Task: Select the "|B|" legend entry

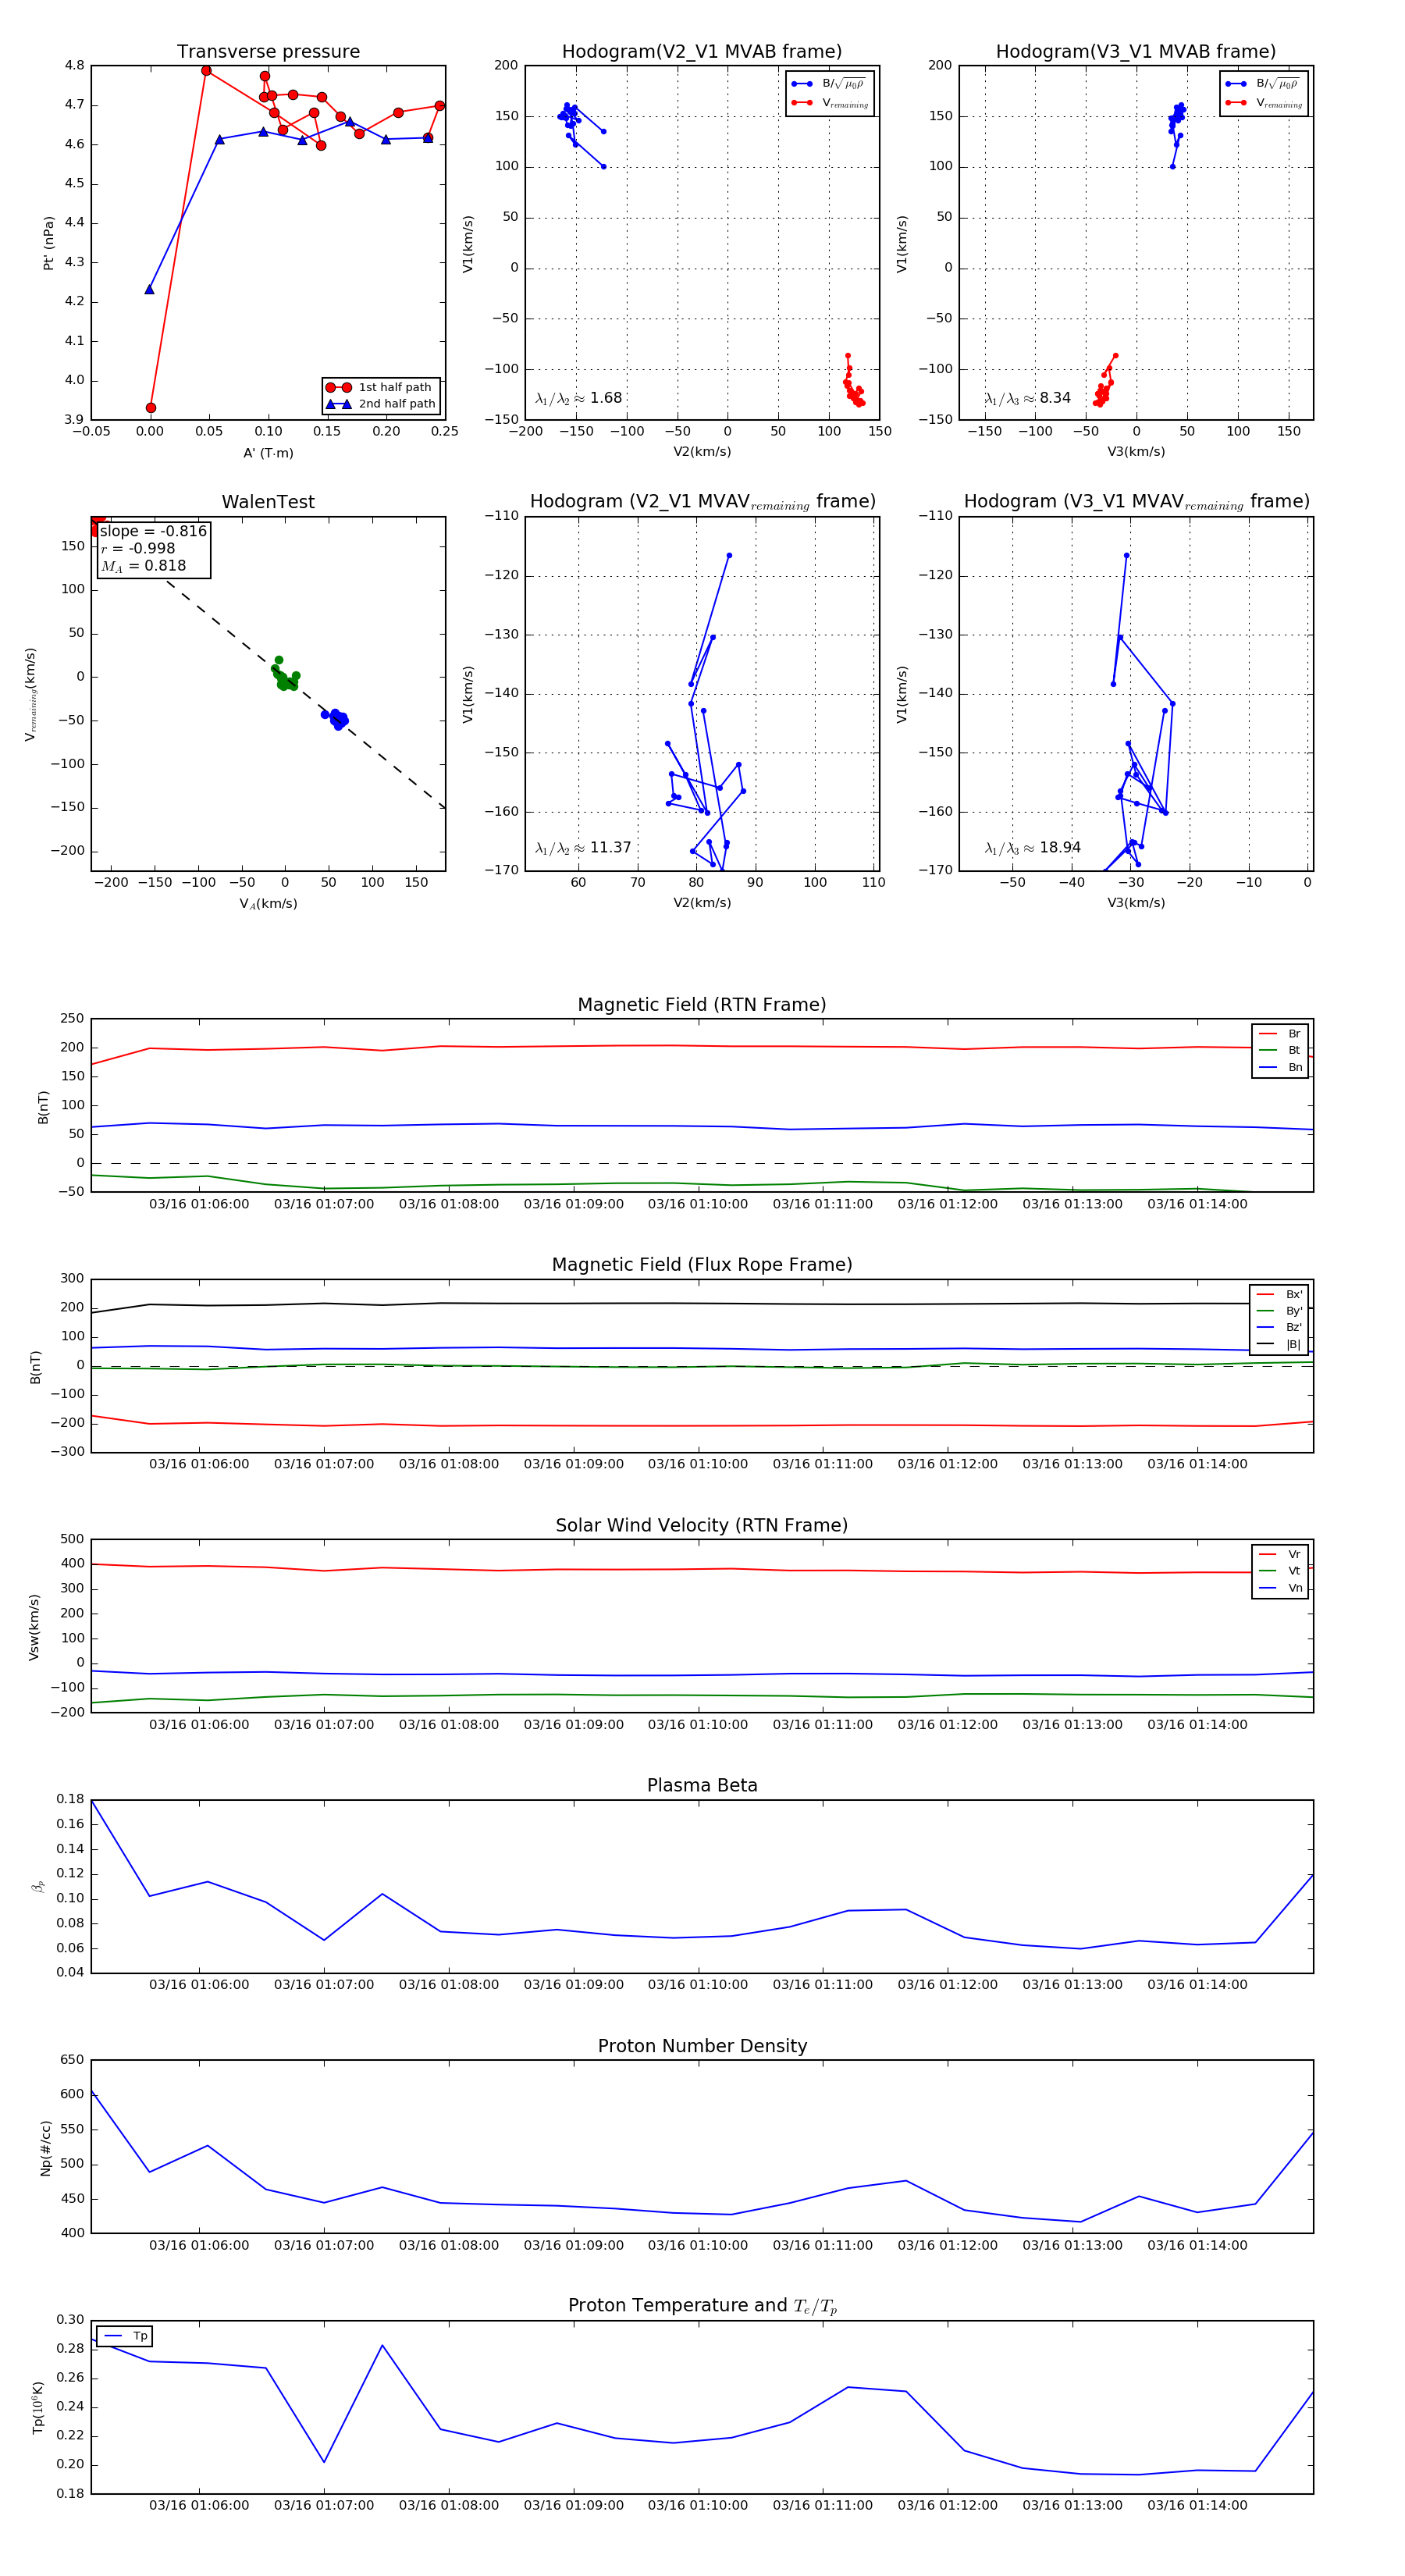Action: click(x=1279, y=1344)
